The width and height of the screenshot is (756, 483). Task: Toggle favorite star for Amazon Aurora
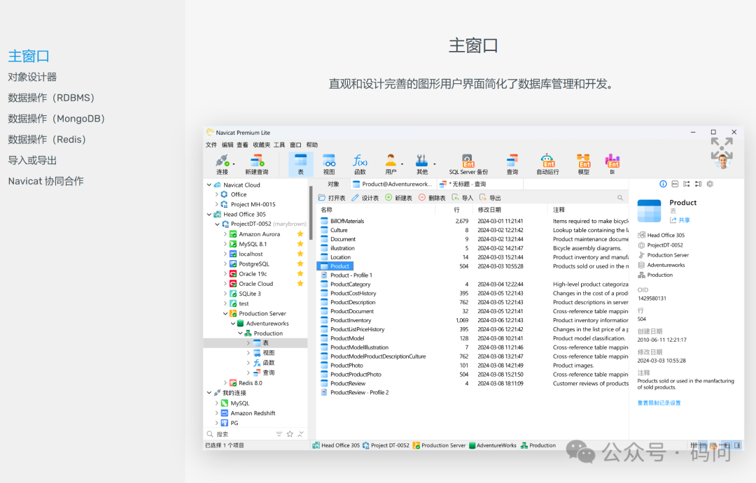coord(300,234)
